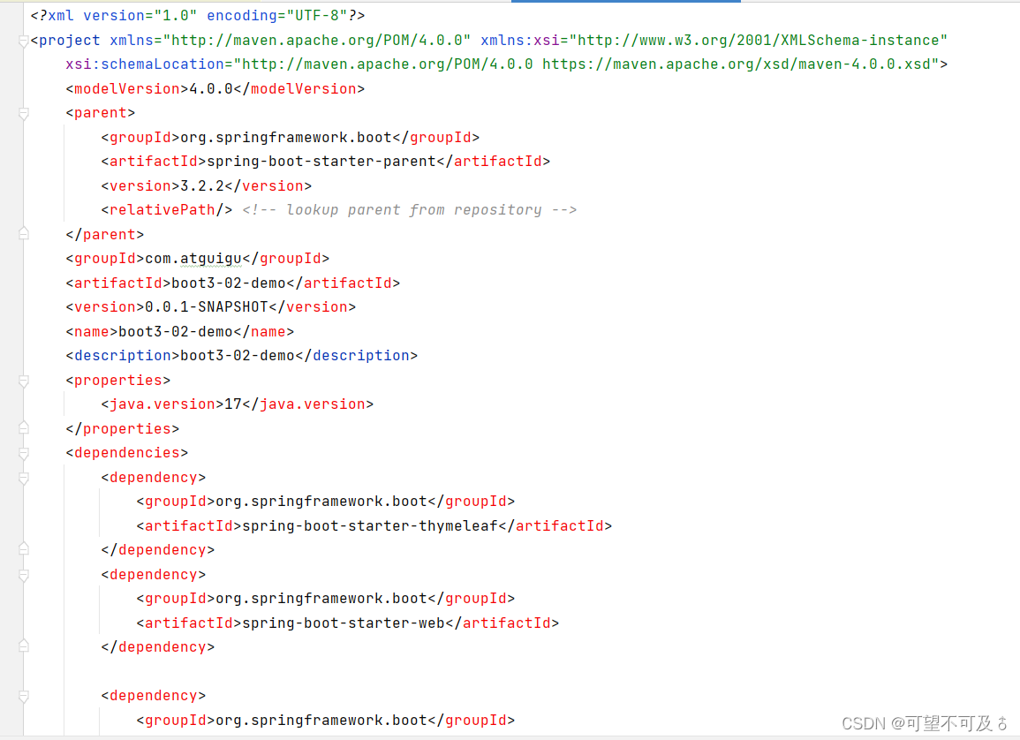Collapse the <dependencies> section fold arrow
This screenshot has width=1020, height=740.
click(24, 452)
